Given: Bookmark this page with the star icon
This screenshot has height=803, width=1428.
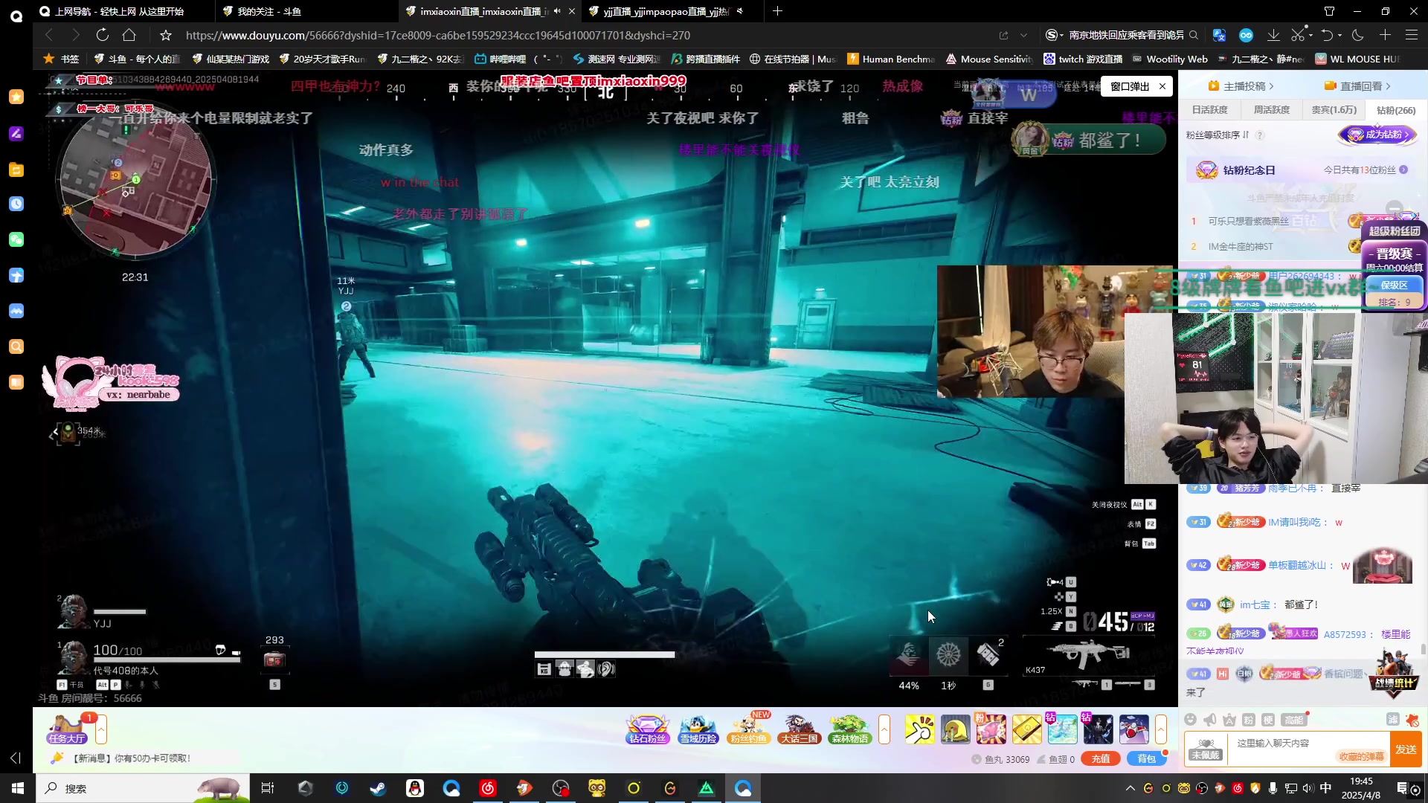Looking at the screenshot, I should point(166,35).
